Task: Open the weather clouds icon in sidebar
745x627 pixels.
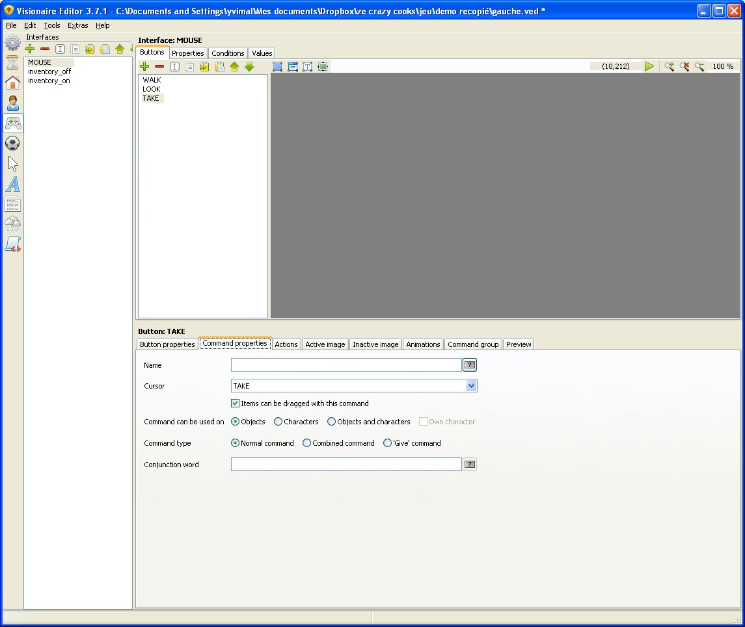Action: pyautogui.click(x=13, y=224)
